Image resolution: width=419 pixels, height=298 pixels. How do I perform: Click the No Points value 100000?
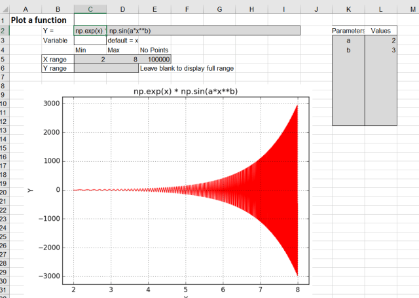[x=155, y=59]
